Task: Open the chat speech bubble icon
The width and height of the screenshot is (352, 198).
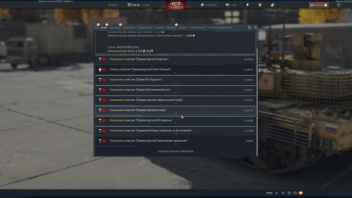Action: tap(295, 193)
